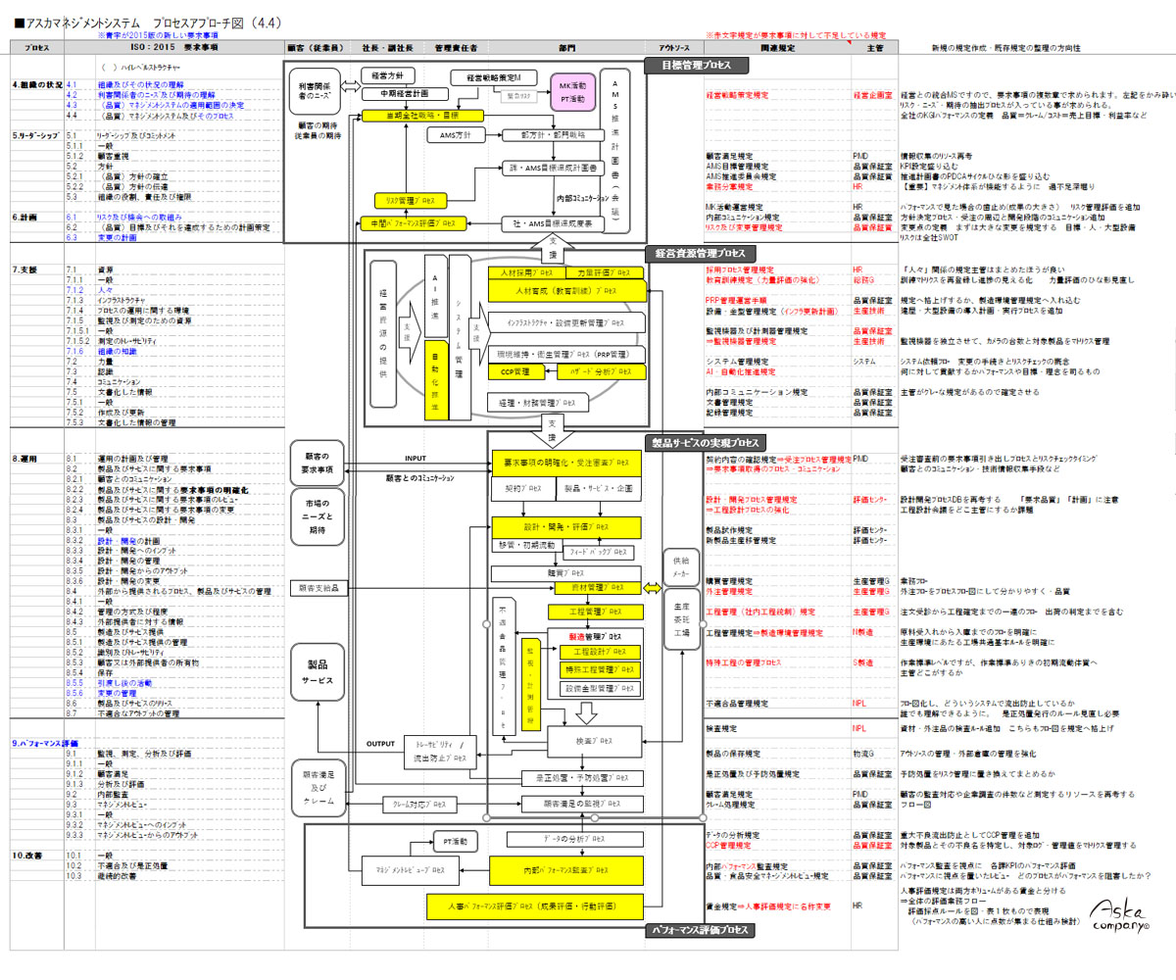The image size is (1176, 980).
Task: Click the 経営戦略策定M box
Action: tap(497, 76)
